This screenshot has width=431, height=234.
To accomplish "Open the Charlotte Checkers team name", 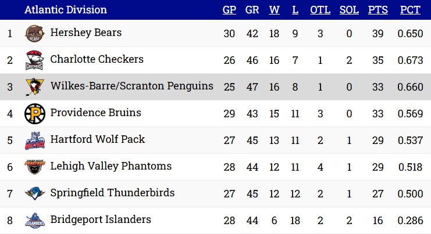I will pos(97,59).
